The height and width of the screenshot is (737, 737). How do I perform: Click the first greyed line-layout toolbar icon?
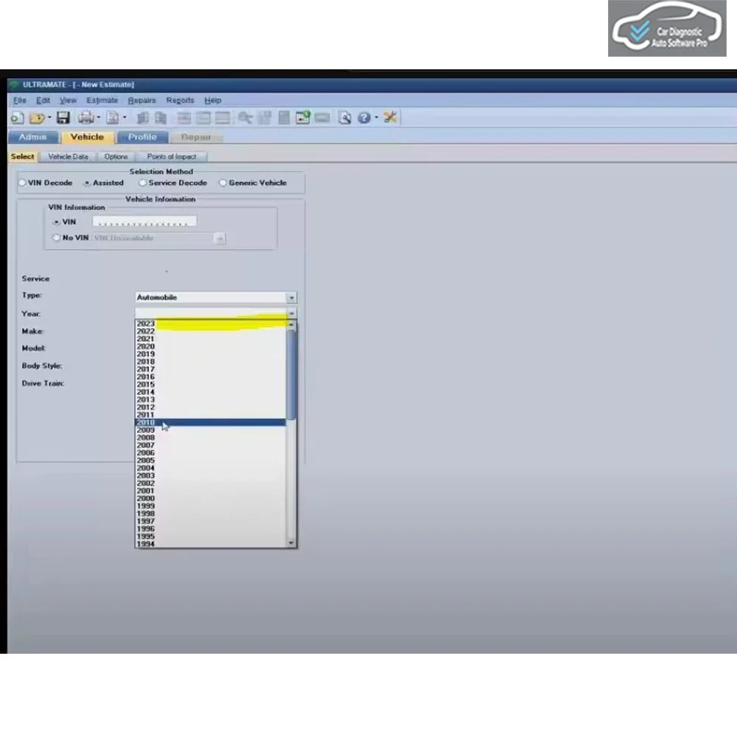[x=184, y=117]
